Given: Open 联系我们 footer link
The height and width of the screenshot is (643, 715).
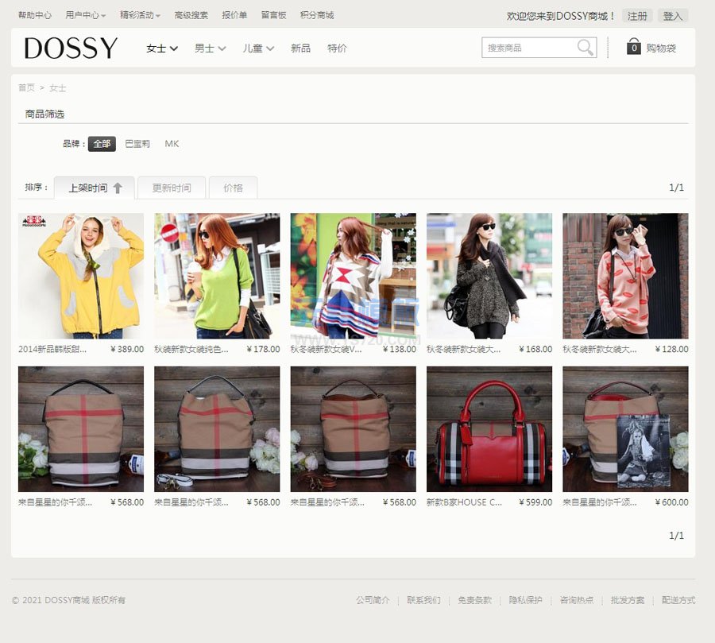Looking at the screenshot, I should coord(424,600).
